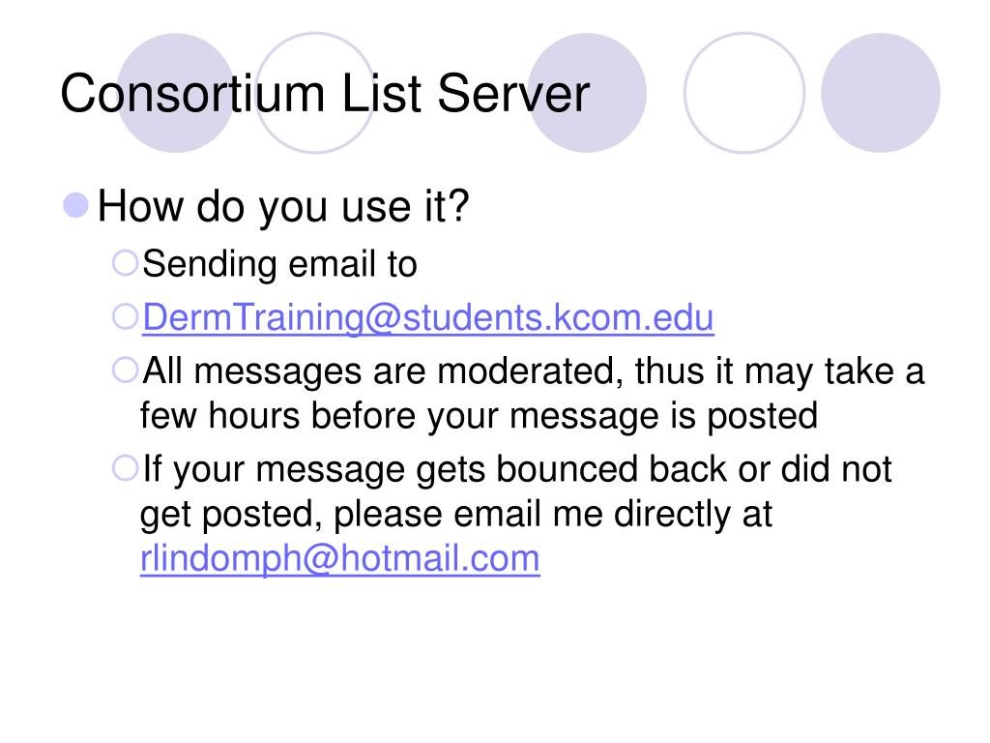Select the rightmost filled lavender circle in the header
The image size is (990, 743).
point(880,93)
